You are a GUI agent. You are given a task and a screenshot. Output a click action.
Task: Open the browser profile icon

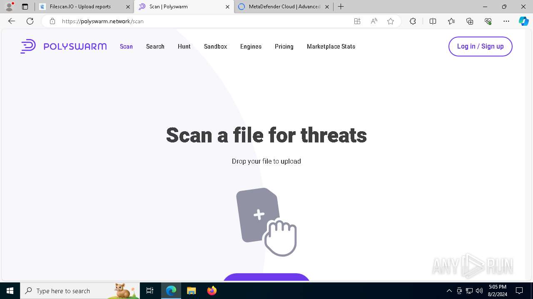click(x=9, y=7)
